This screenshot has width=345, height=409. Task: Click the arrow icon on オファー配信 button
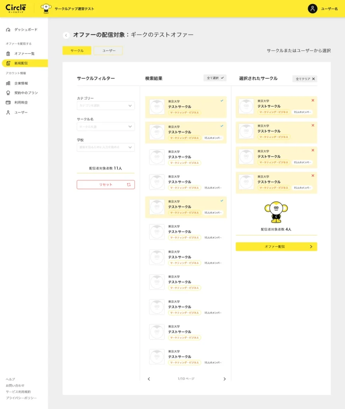[x=311, y=246]
